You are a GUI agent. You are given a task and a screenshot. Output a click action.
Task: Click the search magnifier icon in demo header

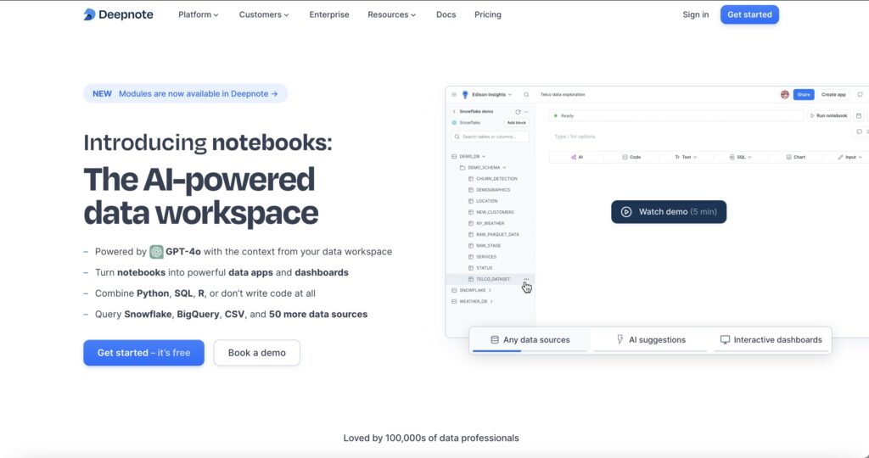click(x=526, y=95)
